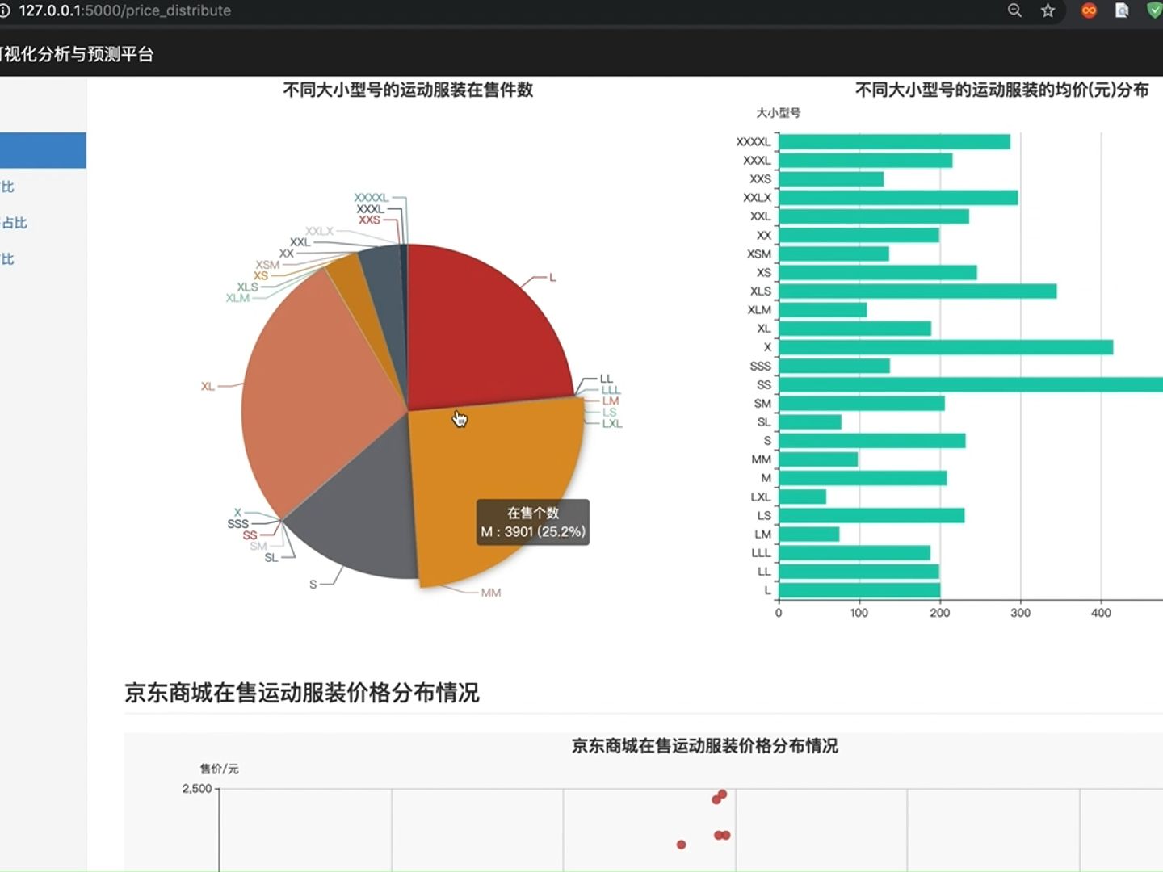
Task: Click the '售价/元' axis label
Action: 220,769
